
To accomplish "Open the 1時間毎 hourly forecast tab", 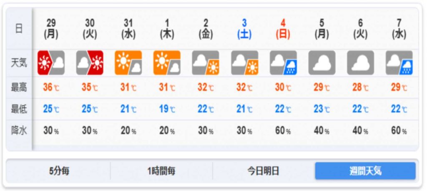I will click(161, 171).
